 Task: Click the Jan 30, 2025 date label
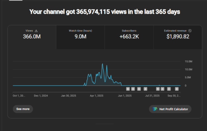point(69,95)
